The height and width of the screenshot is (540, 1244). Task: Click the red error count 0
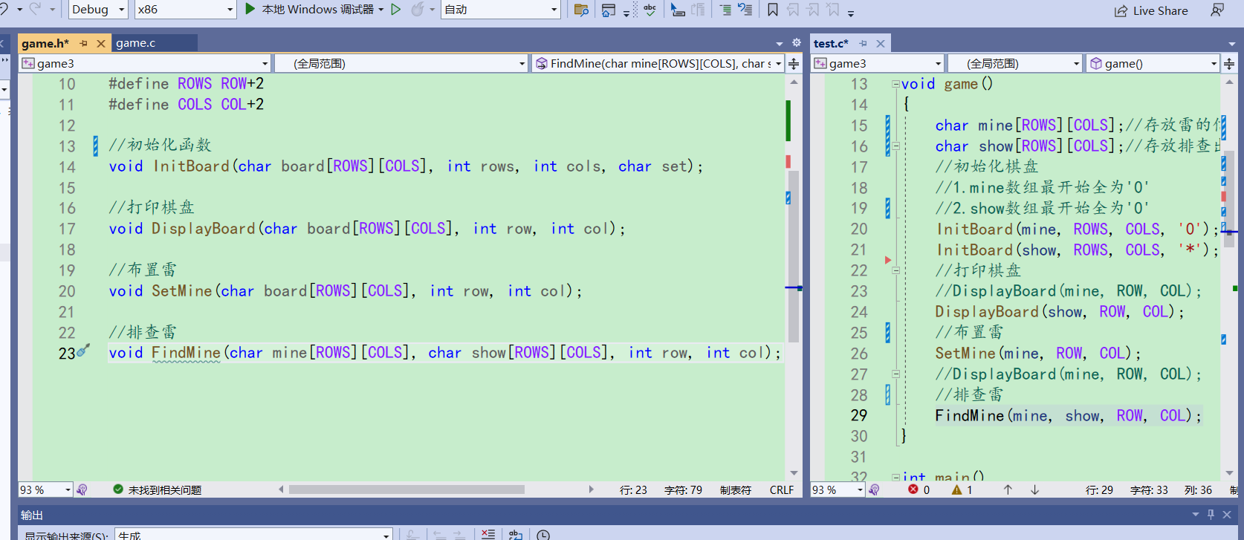(919, 489)
